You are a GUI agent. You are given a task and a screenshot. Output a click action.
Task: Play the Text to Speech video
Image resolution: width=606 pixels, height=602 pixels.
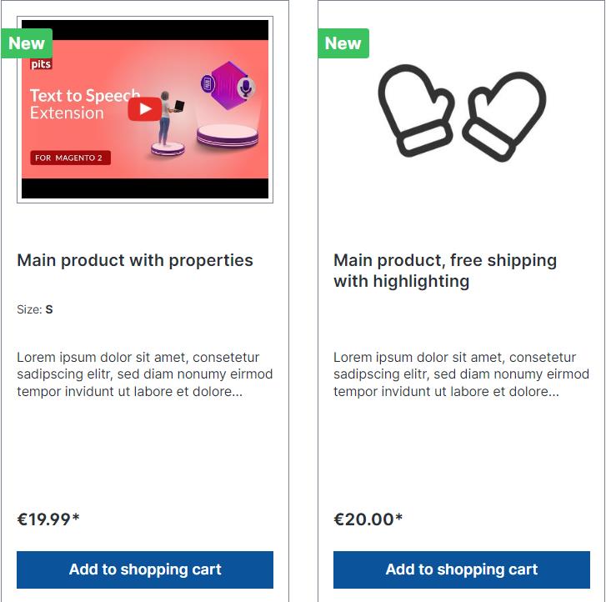145,108
